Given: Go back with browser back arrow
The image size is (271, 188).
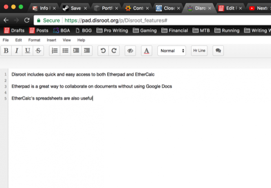Looking at the screenshot, I should [6, 20].
